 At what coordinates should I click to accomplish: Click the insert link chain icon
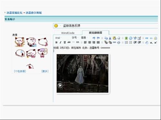point(114,42)
